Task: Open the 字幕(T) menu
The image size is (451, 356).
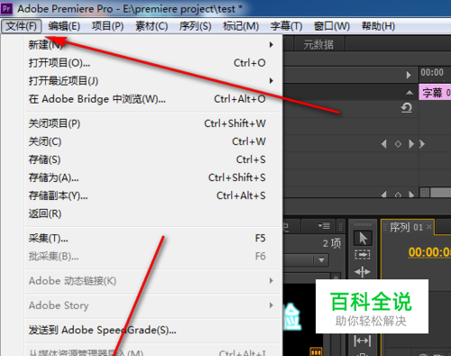Action: coord(286,26)
